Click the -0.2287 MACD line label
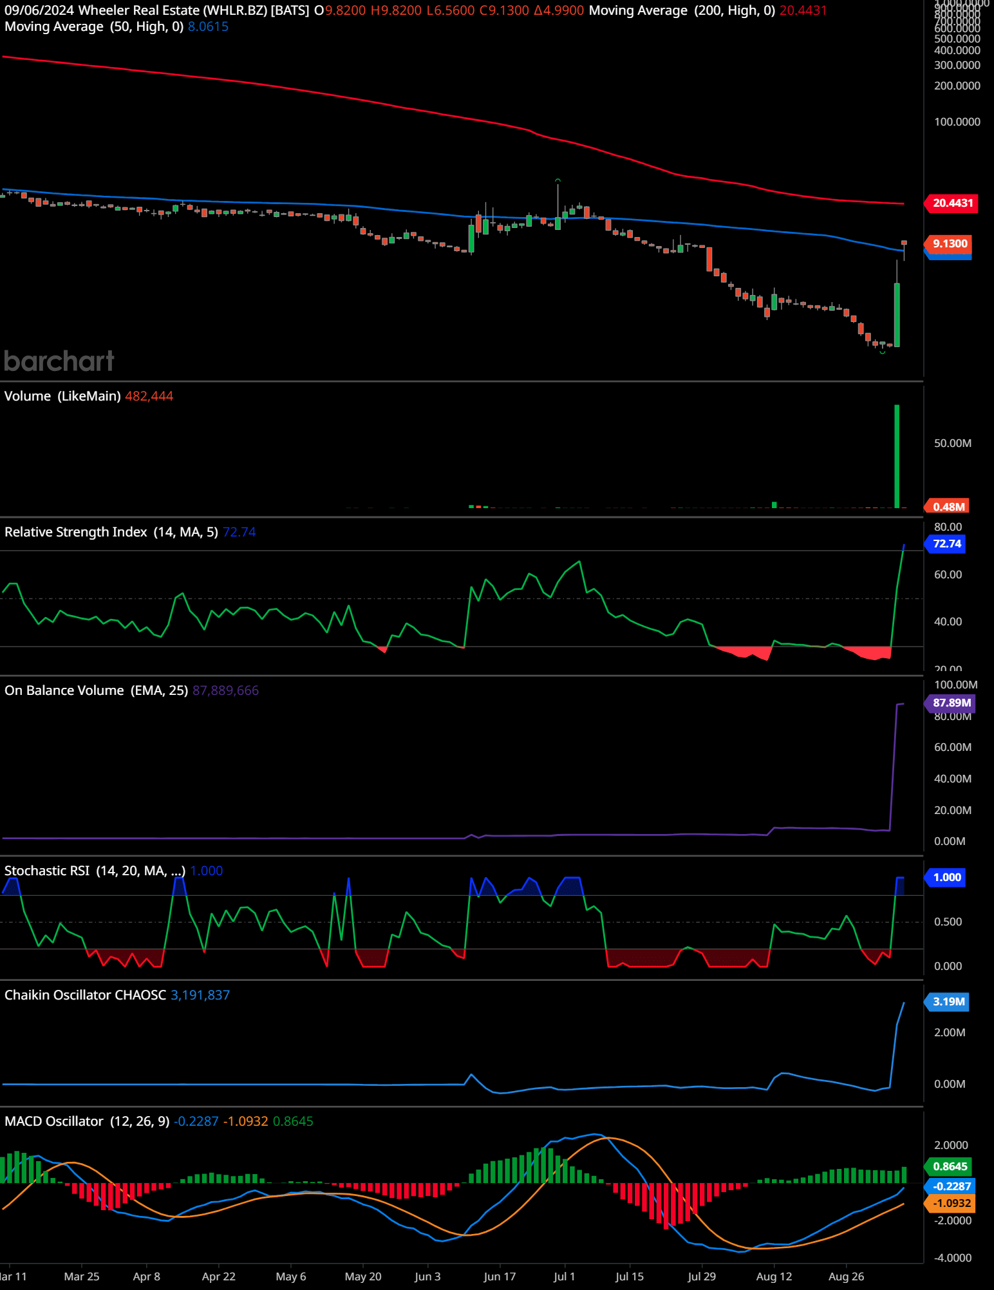Viewport: 994px width, 1290px height. click(x=951, y=1186)
